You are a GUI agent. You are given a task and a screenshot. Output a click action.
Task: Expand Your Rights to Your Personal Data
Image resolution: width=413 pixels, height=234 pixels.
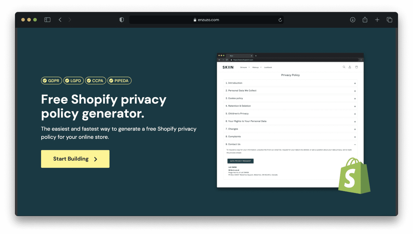290,121
